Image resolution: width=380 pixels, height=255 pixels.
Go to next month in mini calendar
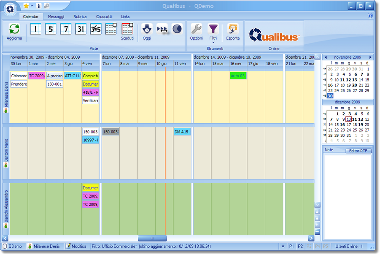click(x=370, y=57)
